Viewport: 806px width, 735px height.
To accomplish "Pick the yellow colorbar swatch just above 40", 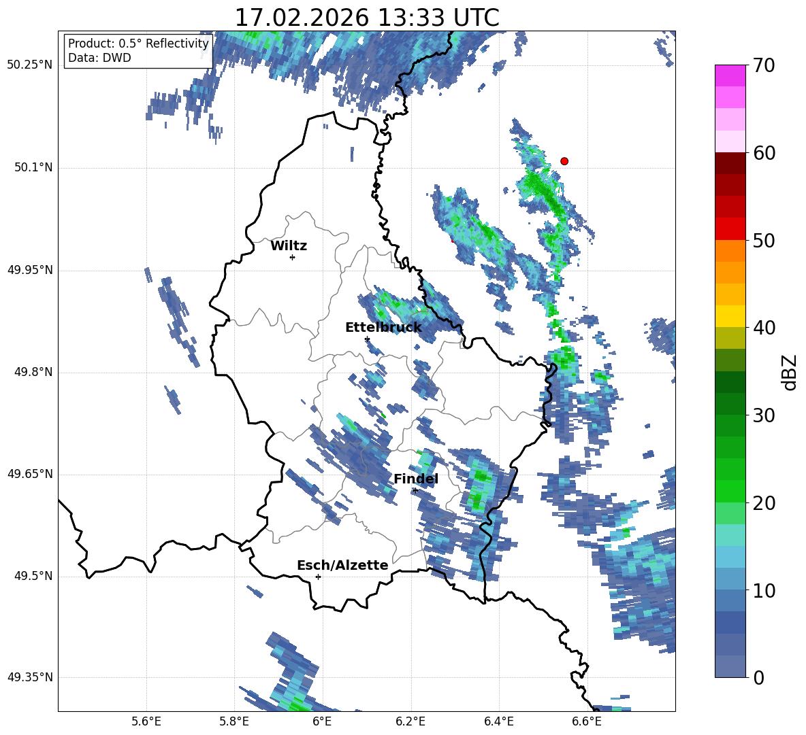I will [x=730, y=316].
